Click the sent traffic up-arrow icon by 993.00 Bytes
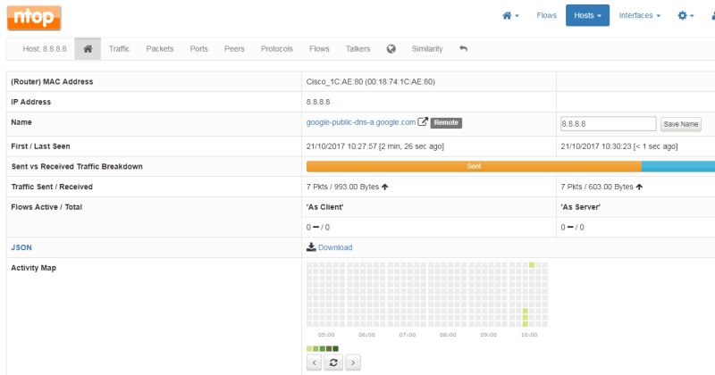The image size is (715, 375). tap(385, 187)
